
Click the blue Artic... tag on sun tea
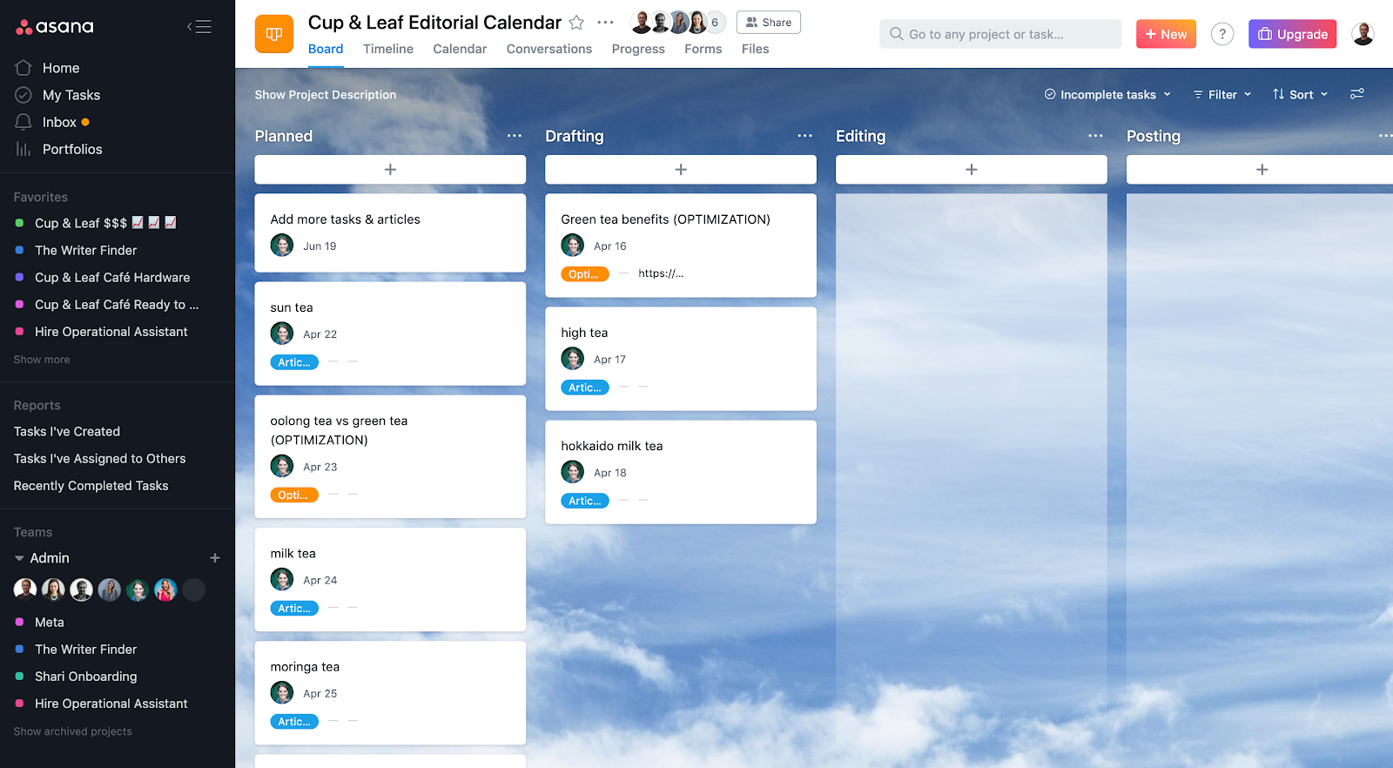(x=294, y=362)
